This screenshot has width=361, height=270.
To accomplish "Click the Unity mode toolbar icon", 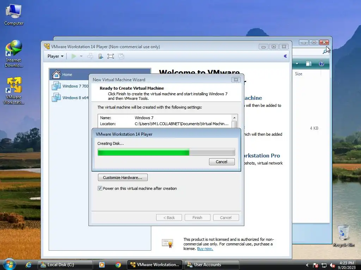I will point(121,56).
